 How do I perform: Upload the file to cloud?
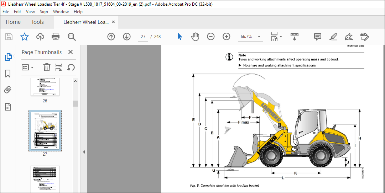click(x=40, y=37)
